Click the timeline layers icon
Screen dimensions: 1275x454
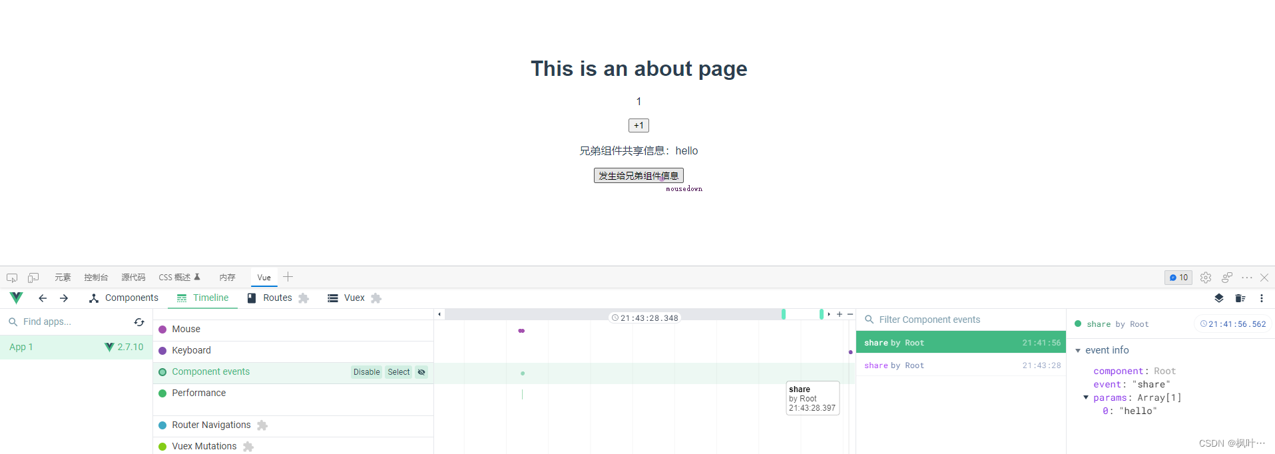click(x=1219, y=298)
